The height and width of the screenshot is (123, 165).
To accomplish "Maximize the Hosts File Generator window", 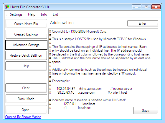I will pos(146,7).
